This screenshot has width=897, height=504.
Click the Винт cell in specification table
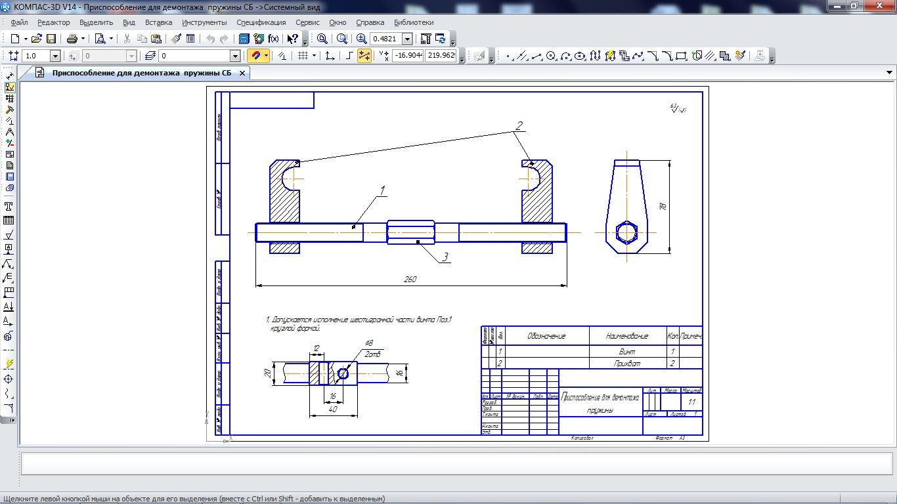pyautogui.click(x=627, y=352)
